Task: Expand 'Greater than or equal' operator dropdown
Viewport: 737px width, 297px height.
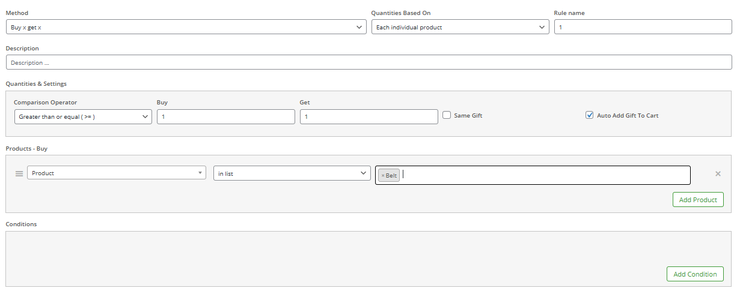Action: (83, 117)
